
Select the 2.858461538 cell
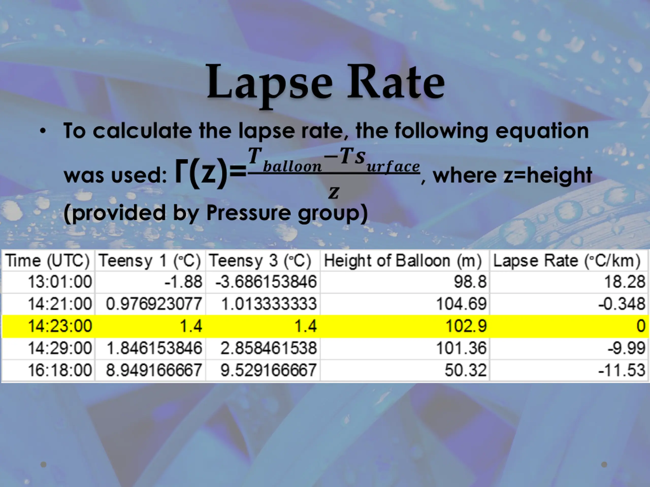[x=263, y=349]
